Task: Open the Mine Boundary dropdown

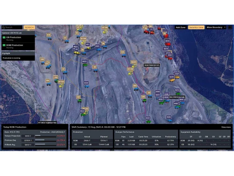Action: click(216, 27)
